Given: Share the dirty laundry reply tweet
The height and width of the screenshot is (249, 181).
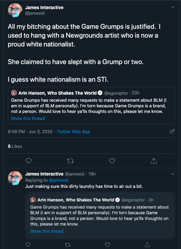Looking at the screenshot, I should pos(148,245).
